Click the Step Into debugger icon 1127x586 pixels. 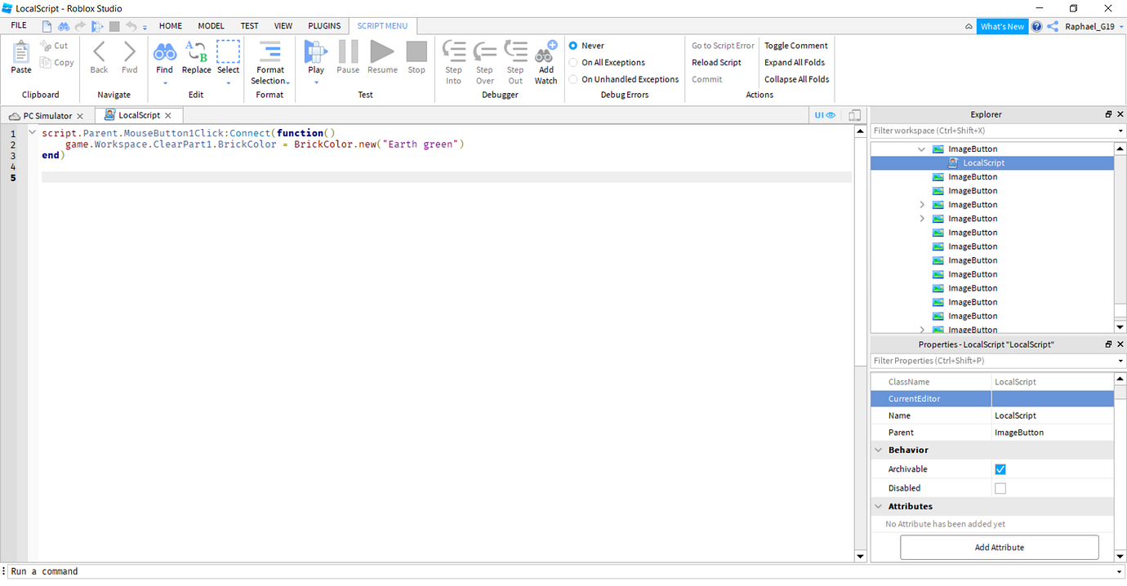tap(454, 51)
